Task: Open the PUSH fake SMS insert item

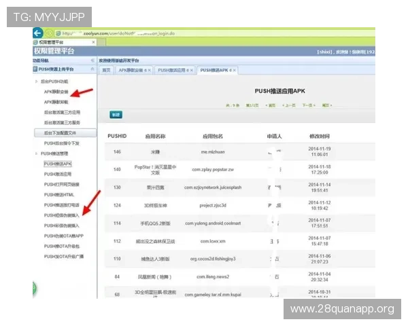Action: click(x=62, y=215)
